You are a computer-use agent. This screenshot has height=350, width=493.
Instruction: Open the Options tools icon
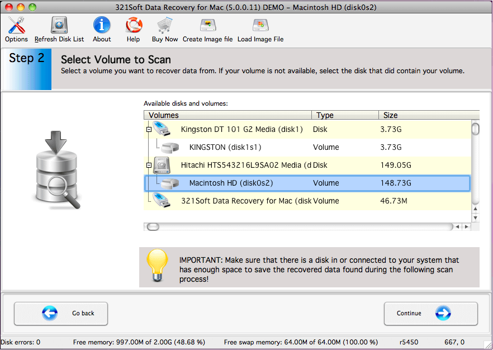pos(16,25)
